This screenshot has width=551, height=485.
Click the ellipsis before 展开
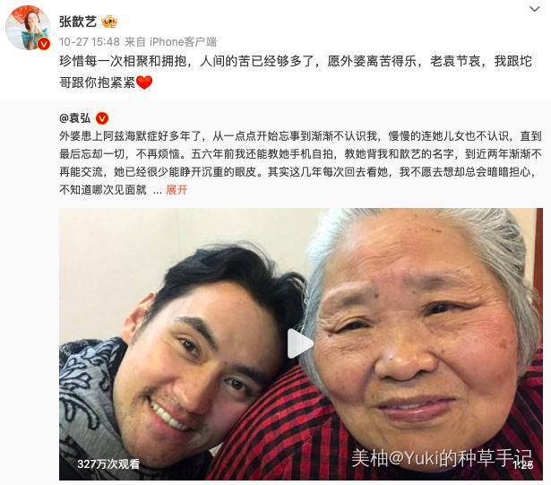(x=158, y=192)
